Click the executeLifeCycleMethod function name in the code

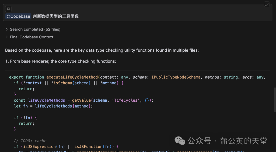tap(72, 77)
